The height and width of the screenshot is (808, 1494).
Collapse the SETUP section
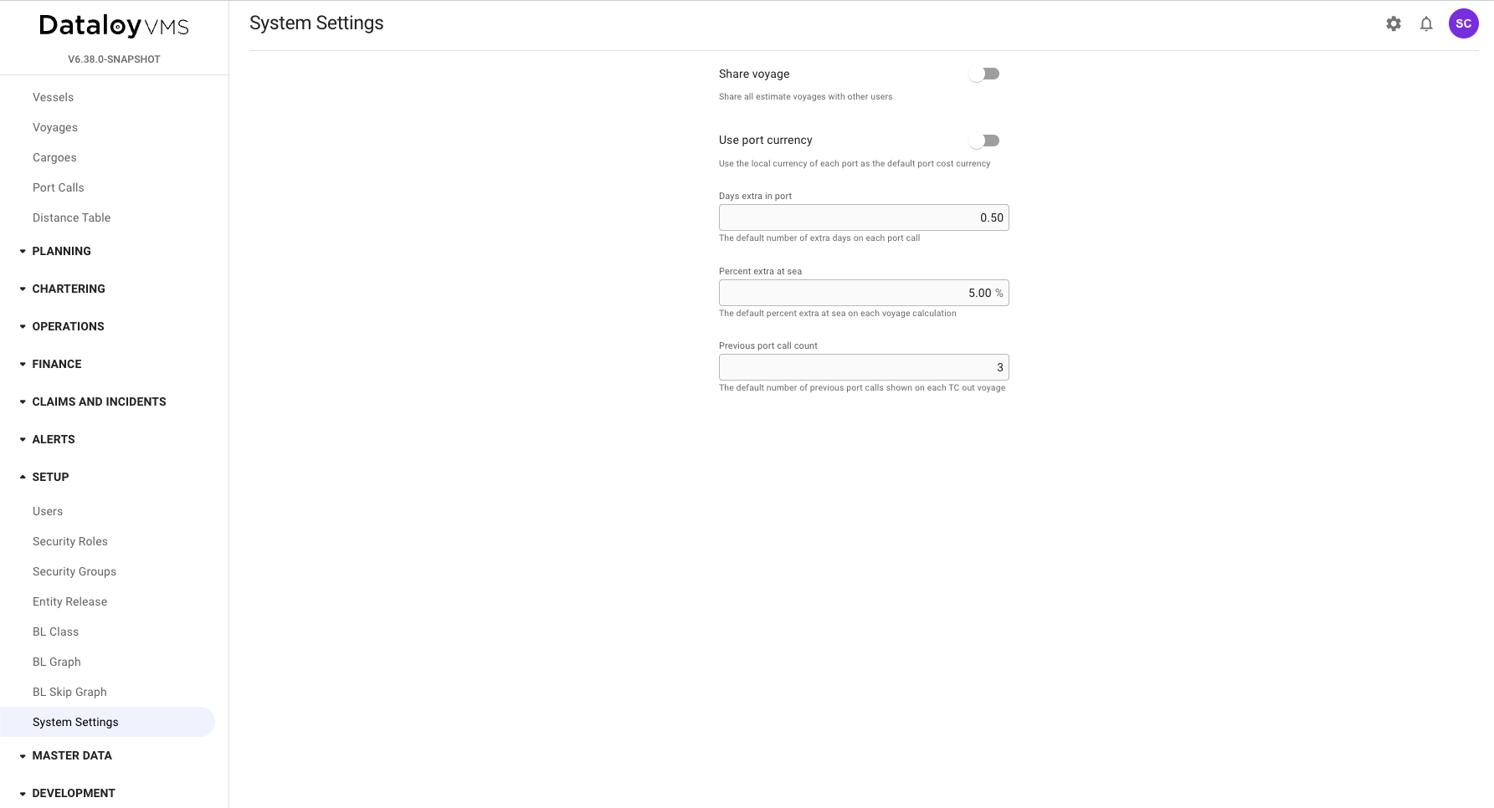pos(50,477)
